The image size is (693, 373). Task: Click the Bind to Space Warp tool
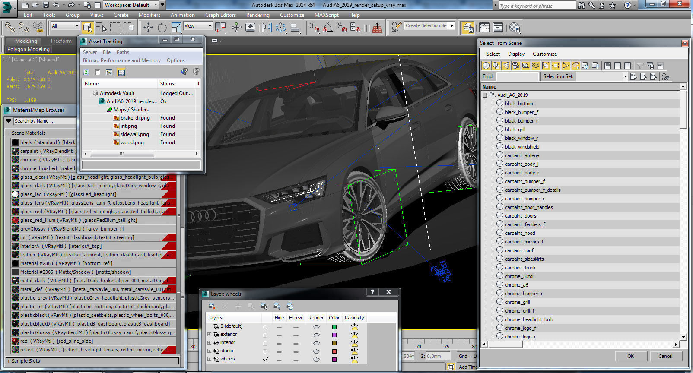[38, 28]
